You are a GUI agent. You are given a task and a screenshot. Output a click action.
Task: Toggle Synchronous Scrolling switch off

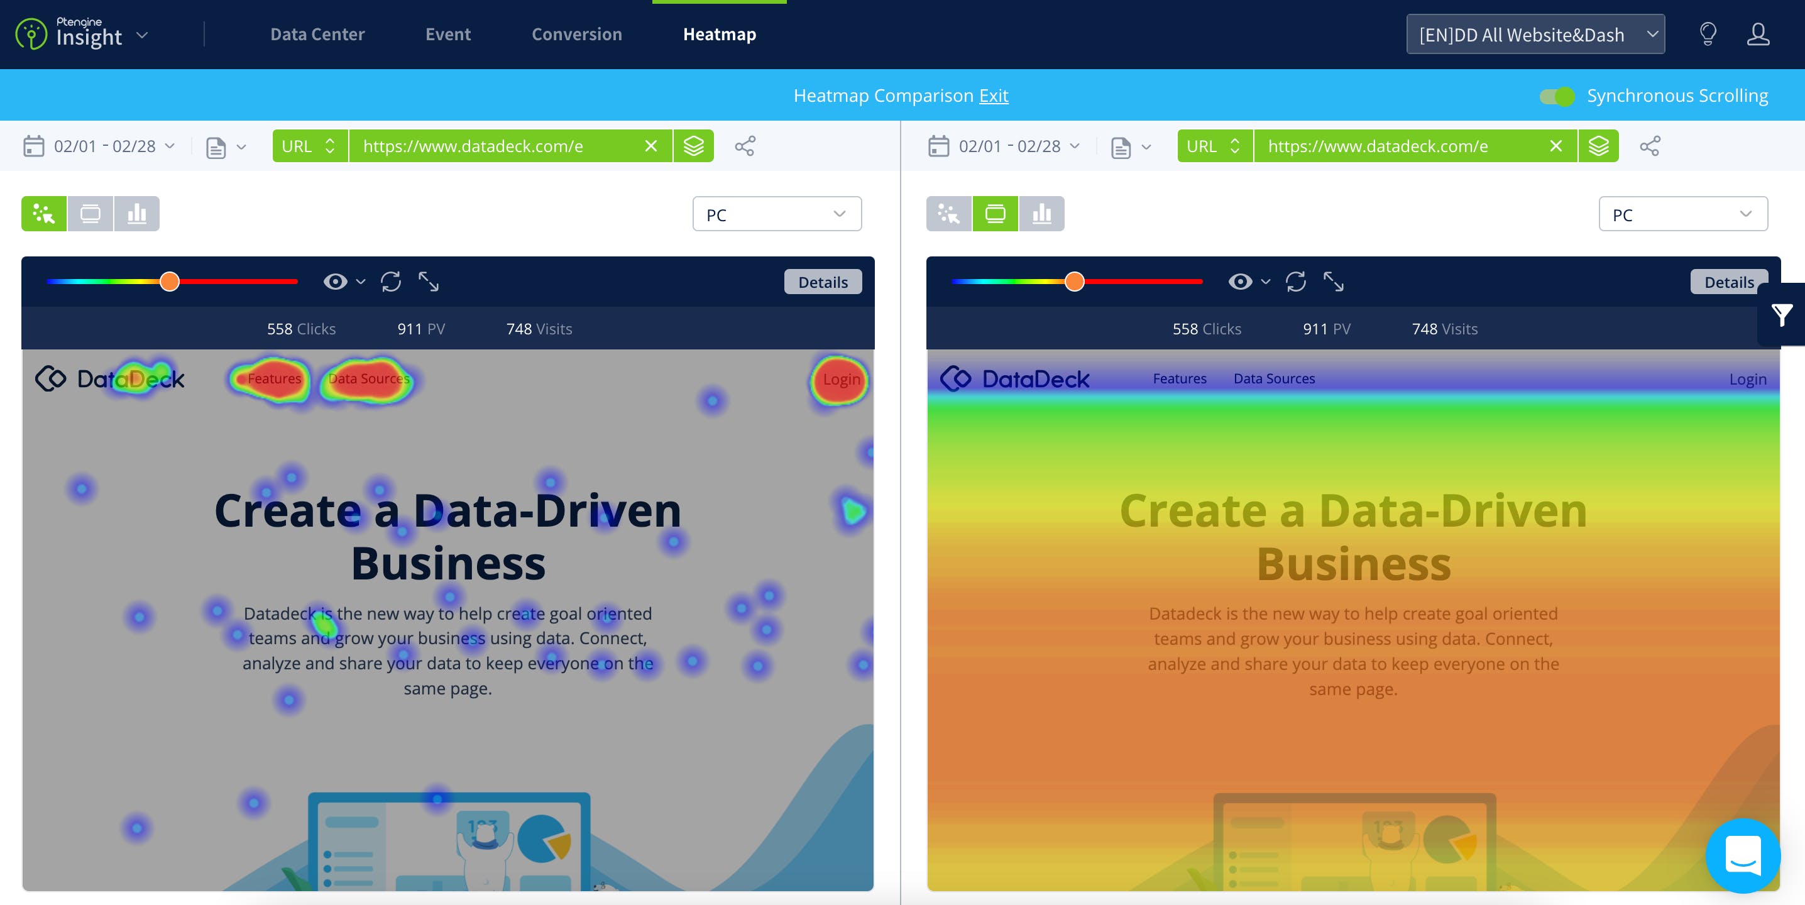coord(1556,96)
